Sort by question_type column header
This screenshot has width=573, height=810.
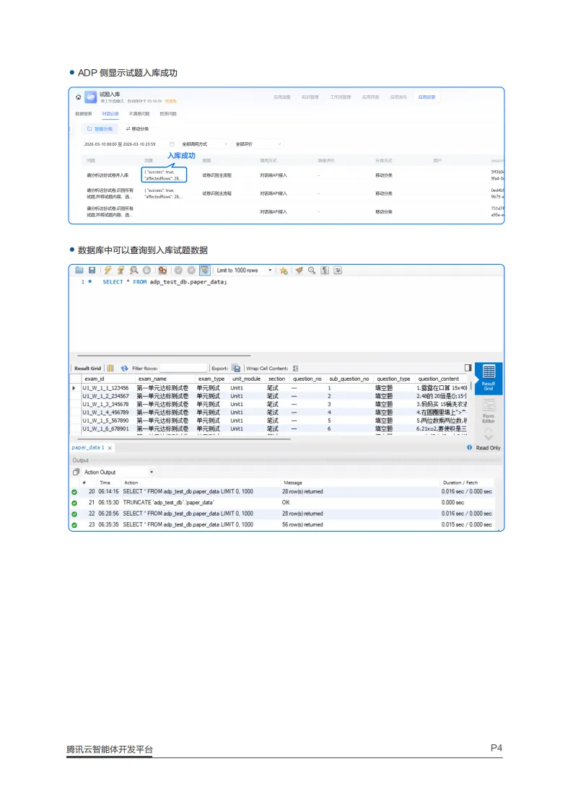tap(394, 379)
